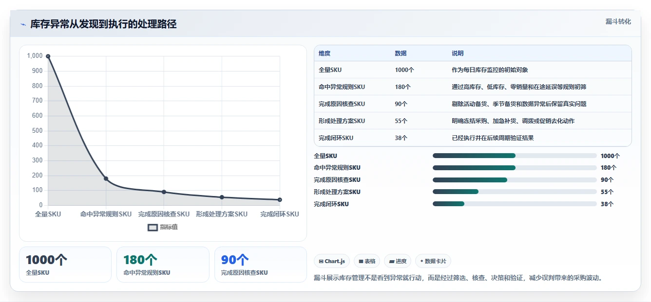Click the 完成闭环SKU x-axis label
The height and width of the screenshot is (302, 651).
pyautogui.click(x=280, y=214)
